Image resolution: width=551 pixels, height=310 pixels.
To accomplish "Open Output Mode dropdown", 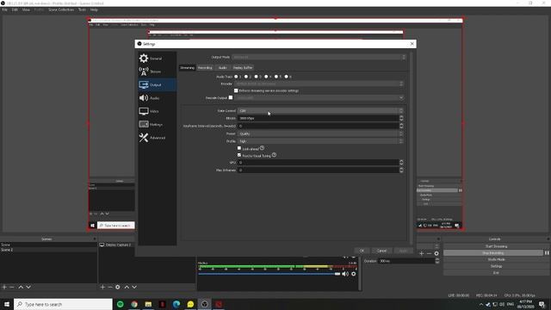I will click(319, 57).
